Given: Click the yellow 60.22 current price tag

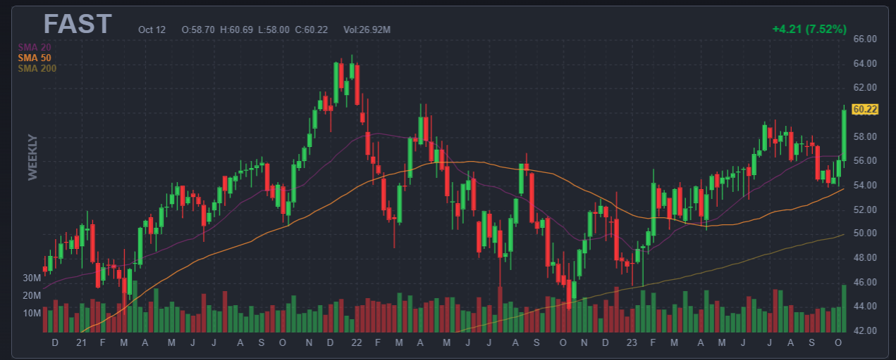Looking at the screenshot, I should (864, 109).
